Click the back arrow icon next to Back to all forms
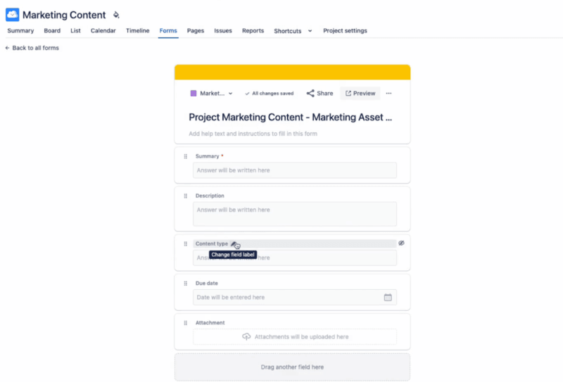This screenshot has width=563, height=382. coord(7,48)
